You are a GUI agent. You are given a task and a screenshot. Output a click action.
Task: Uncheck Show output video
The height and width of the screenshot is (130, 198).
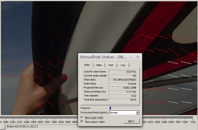tap(82, 121)
